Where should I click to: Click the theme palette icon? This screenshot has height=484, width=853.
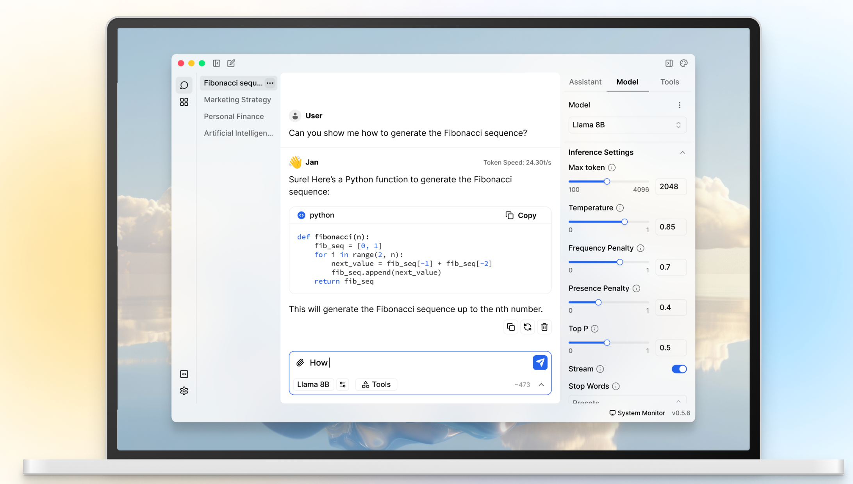coord(683,63)
